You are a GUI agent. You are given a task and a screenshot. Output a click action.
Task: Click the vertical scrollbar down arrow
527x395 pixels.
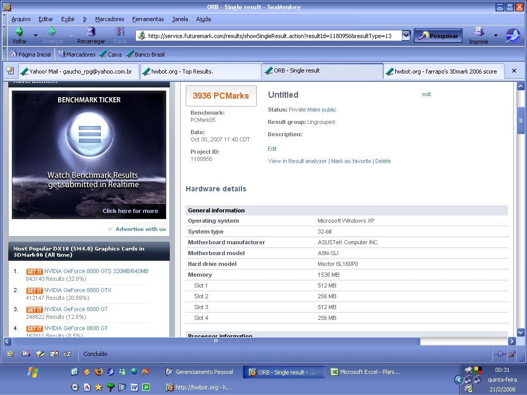click(521, 333)
